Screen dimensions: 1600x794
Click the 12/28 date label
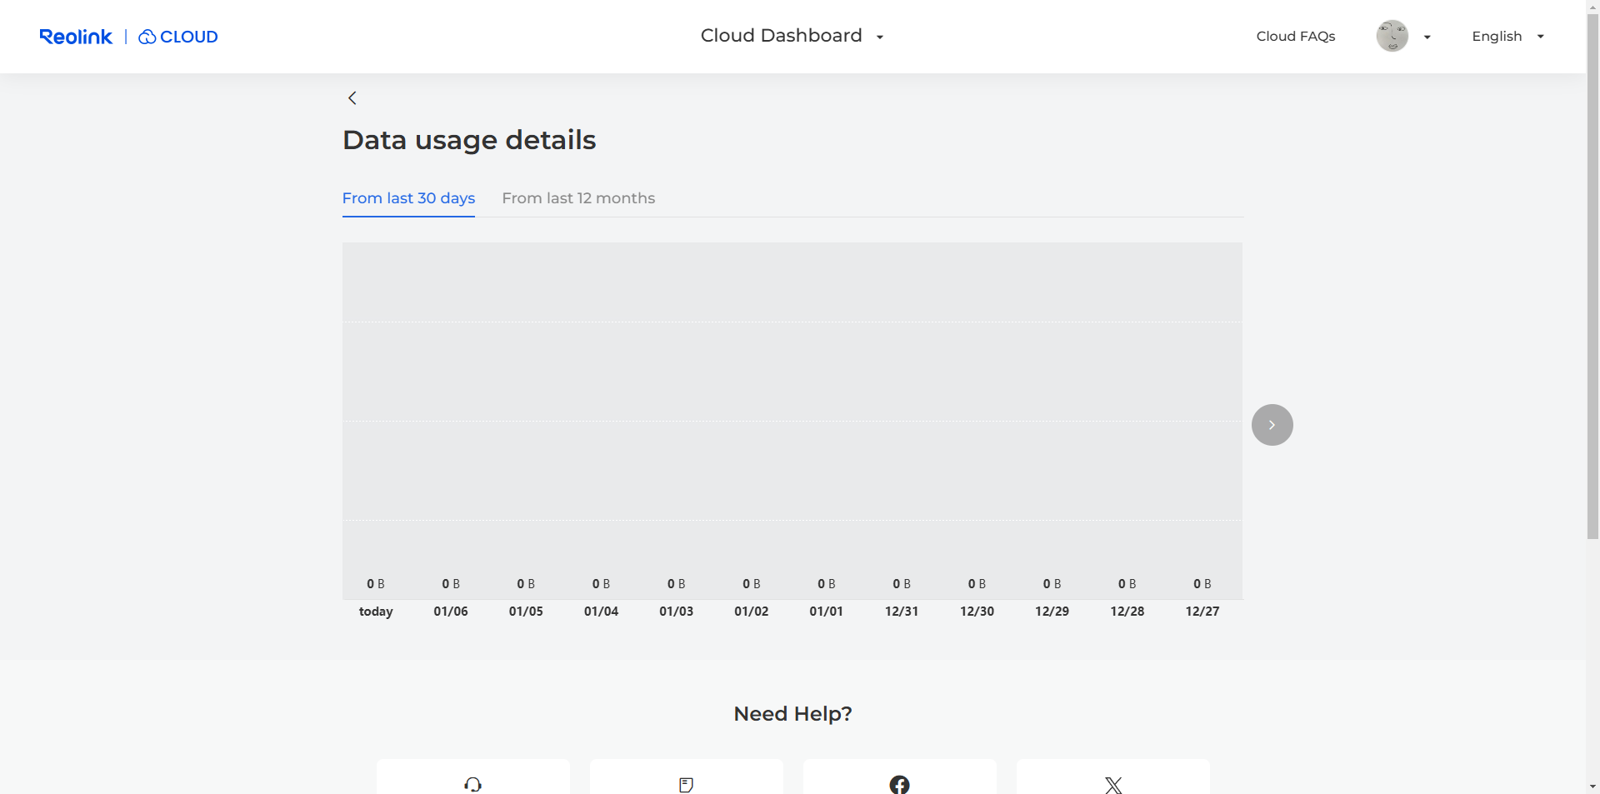[x=1127, y=612]
